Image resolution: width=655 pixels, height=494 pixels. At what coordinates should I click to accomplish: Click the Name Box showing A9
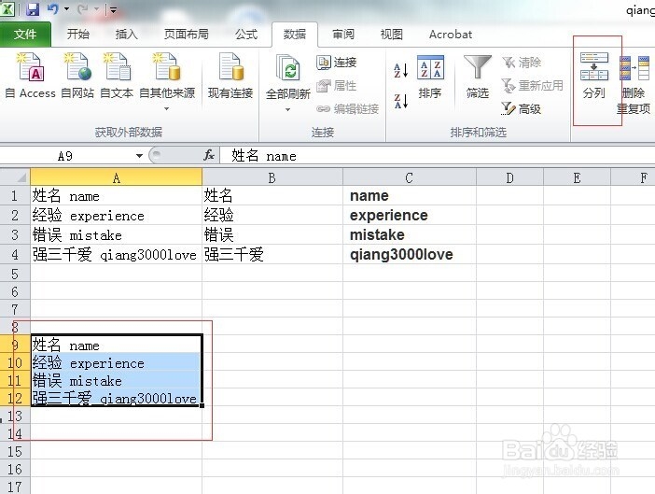click(67, 156)
